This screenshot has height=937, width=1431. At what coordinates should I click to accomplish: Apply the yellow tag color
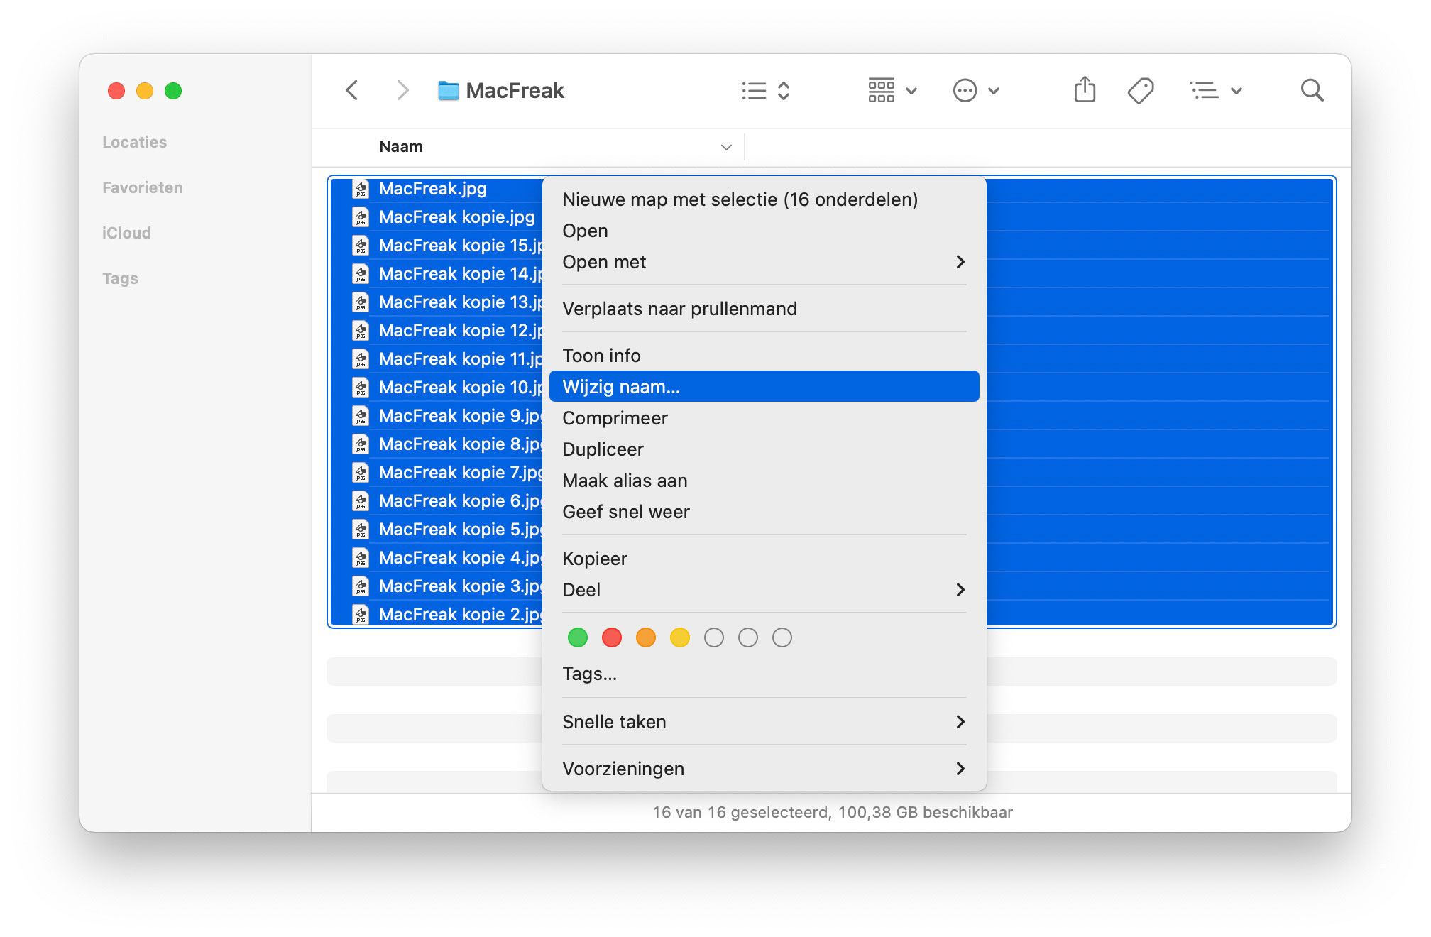click(x=680, y=637)
